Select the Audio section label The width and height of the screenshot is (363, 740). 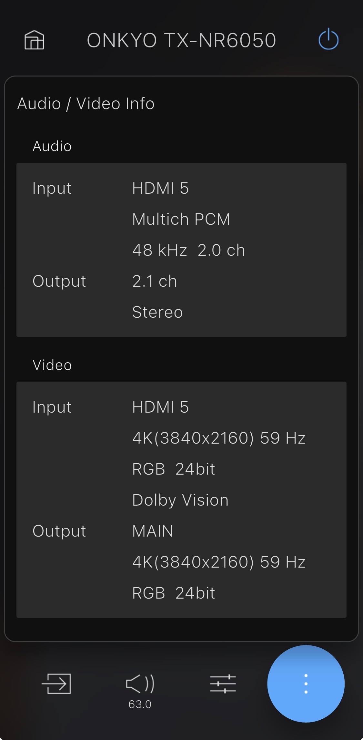tap(52, 146)
